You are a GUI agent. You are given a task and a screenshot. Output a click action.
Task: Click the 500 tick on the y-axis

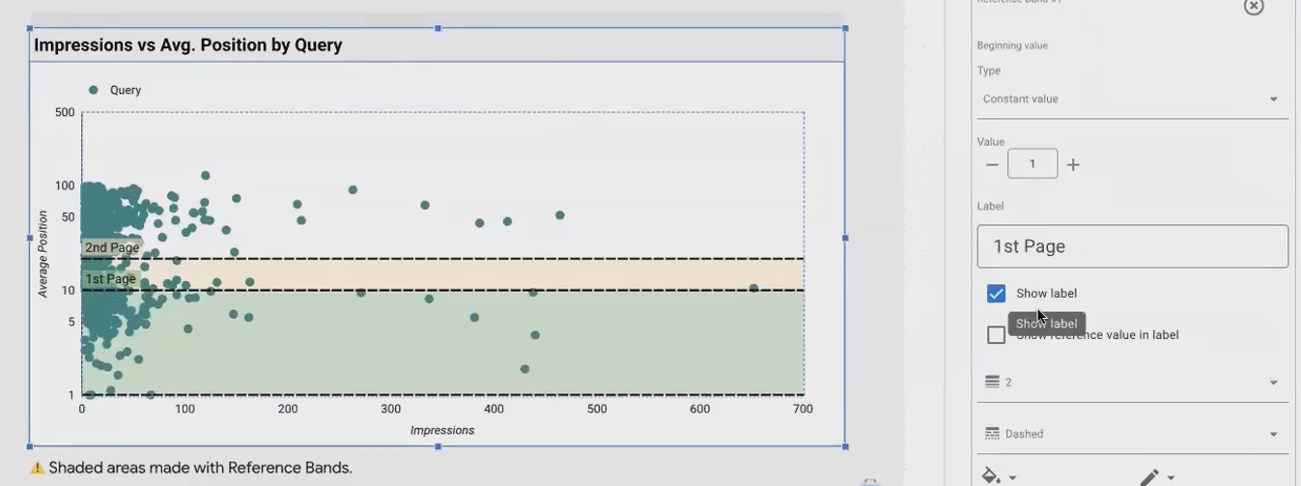coord(65,112)
